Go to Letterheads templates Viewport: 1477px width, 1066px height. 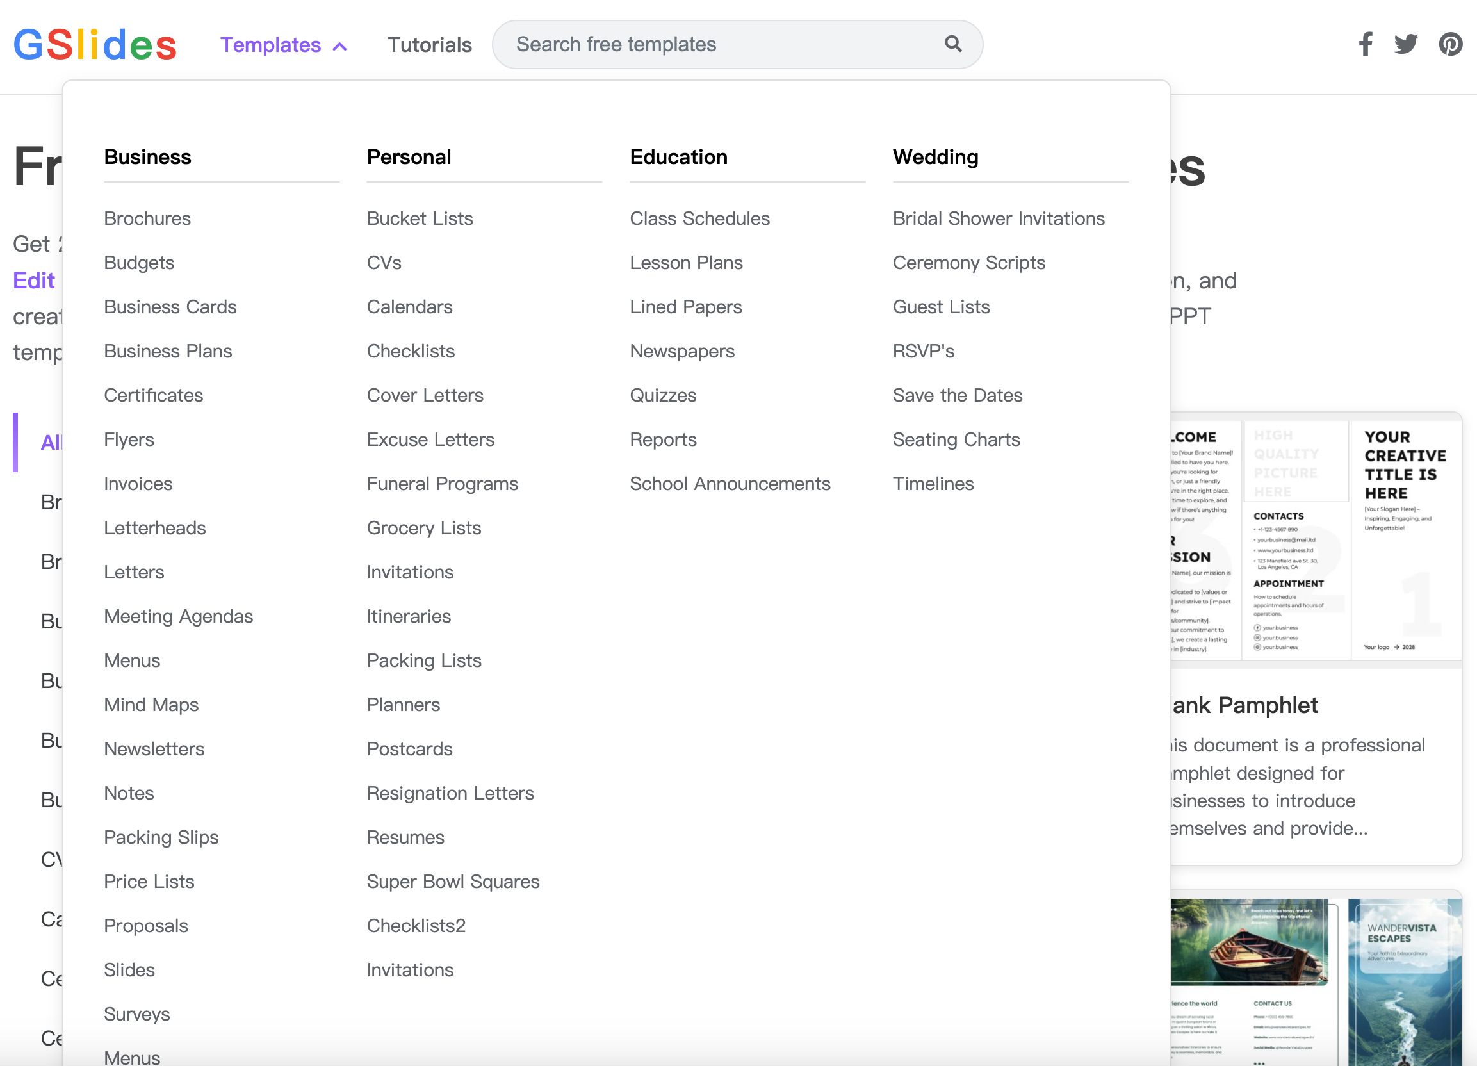pos(154,528)
